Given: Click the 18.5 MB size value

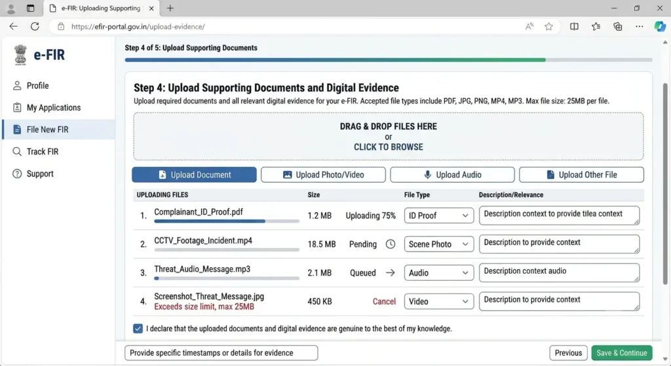Looking at the screenshot, I should 321,244.
